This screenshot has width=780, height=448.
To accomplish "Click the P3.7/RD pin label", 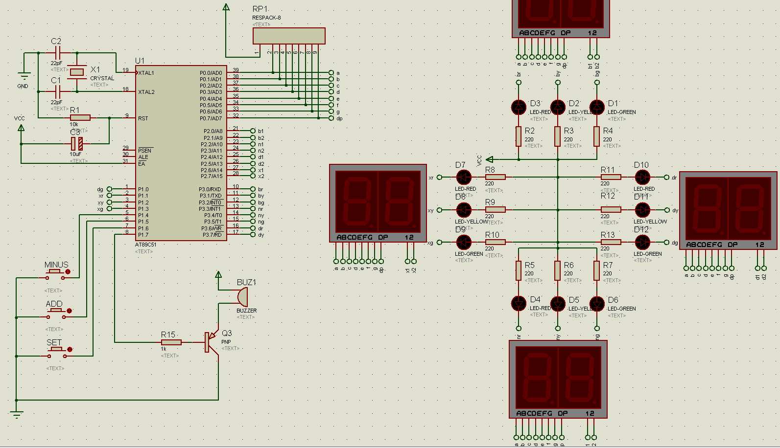I will [x=213, y=235].
